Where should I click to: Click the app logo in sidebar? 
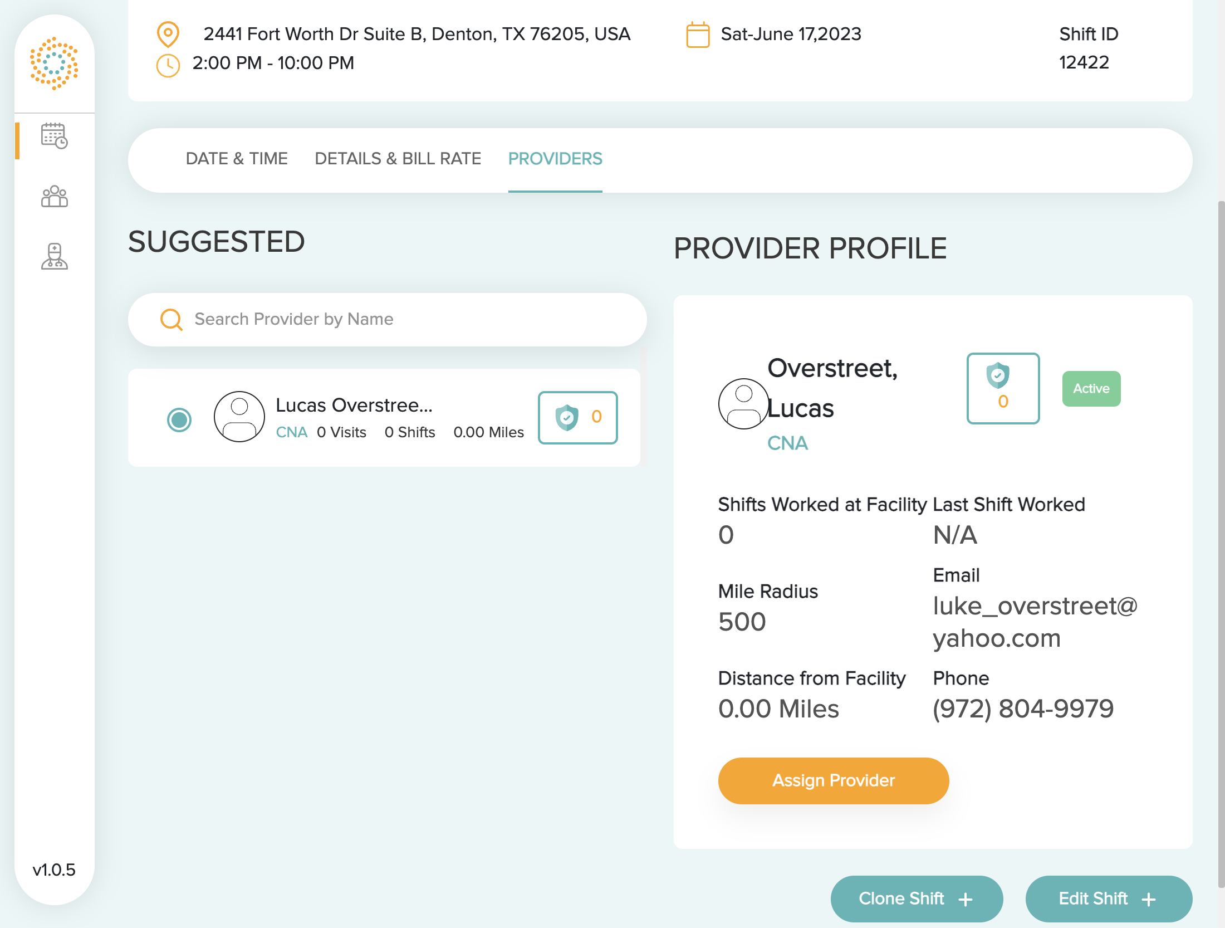point(54,64)
